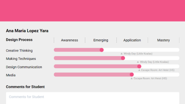Click triangle marker below Design Communication slider
The width and height of the screenshot is (185, 104).
(x=139, y=70)
